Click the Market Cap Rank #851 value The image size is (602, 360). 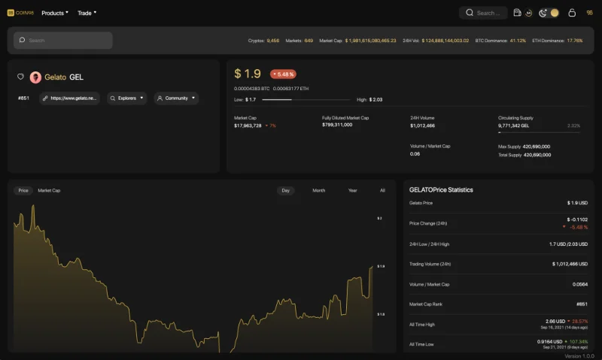coord(582,304)
